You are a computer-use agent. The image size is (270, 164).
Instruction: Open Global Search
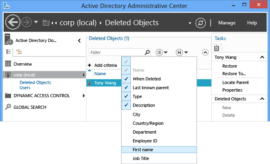[x=30, y=107]
